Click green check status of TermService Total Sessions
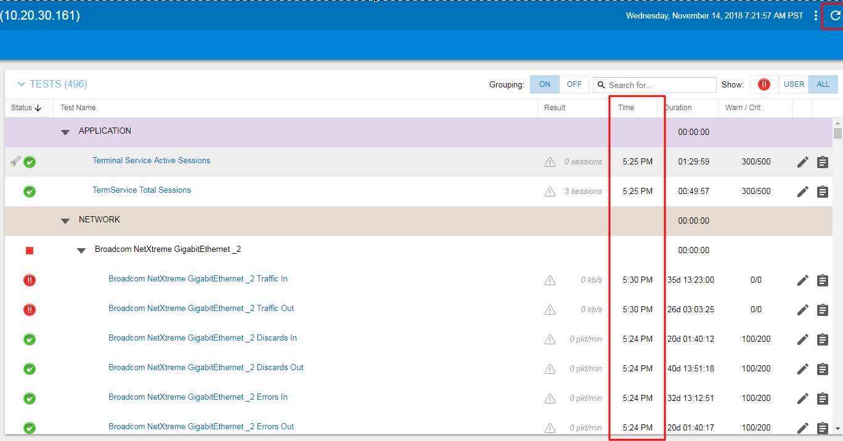843x441 pixels. [30, 192]
